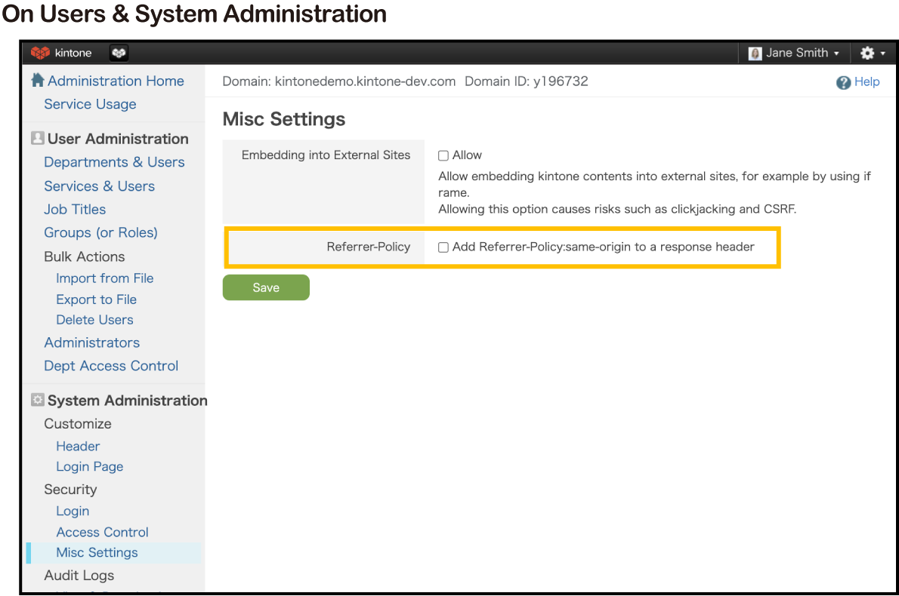Screen dimensions: 899x596
Task: Click the Administration Home house icon
Action: click(37, 81)
